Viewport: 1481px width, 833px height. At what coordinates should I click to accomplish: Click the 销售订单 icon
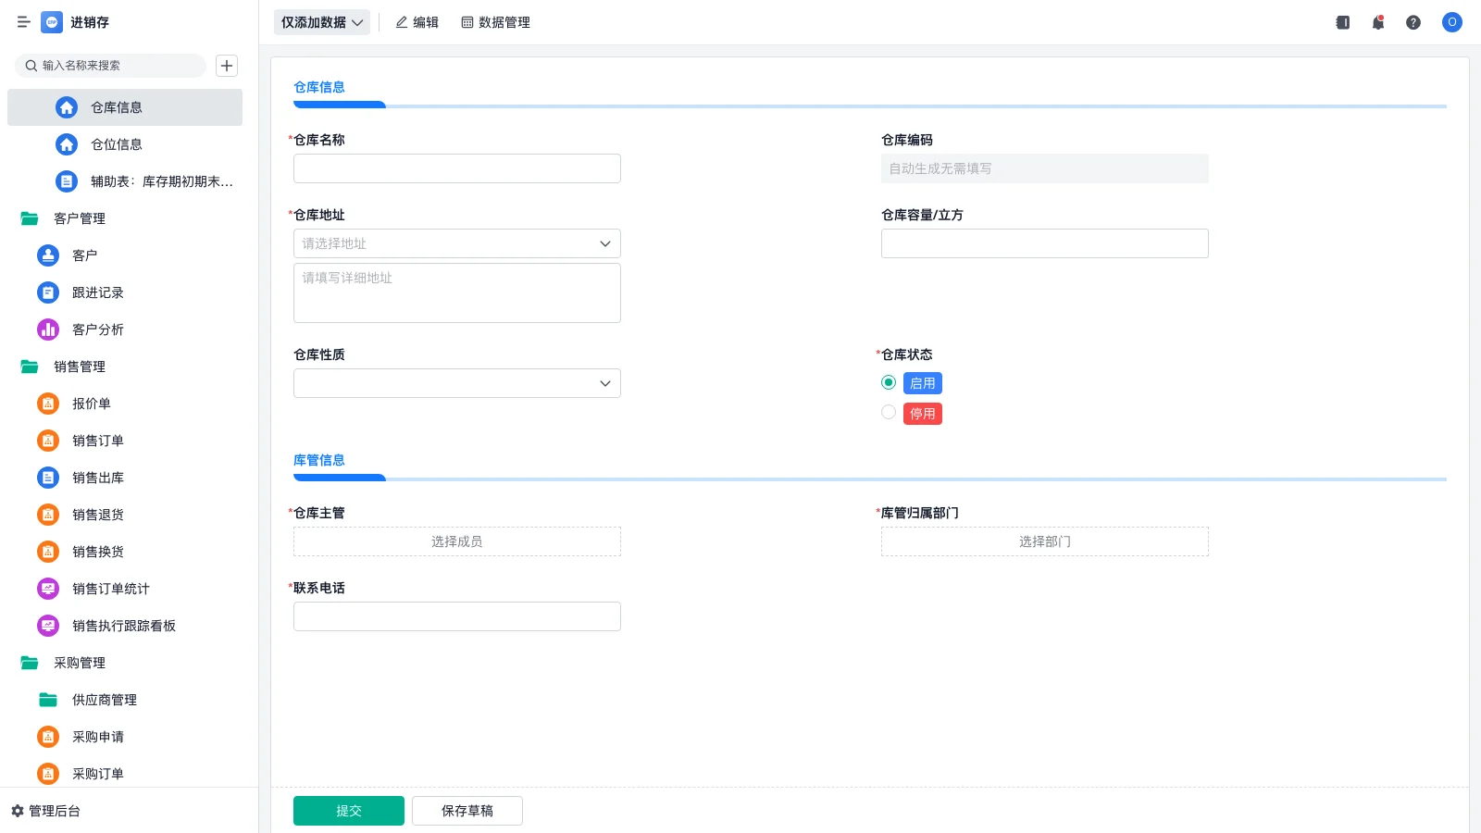coord(48,441)
